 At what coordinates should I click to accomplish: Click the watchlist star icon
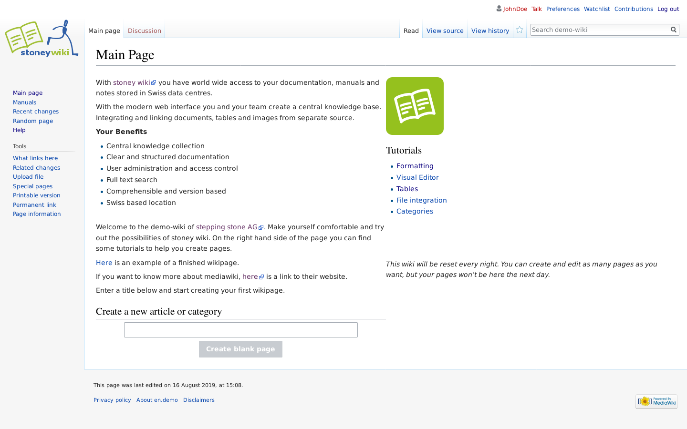pyautogui.click(x=520, y=30)
